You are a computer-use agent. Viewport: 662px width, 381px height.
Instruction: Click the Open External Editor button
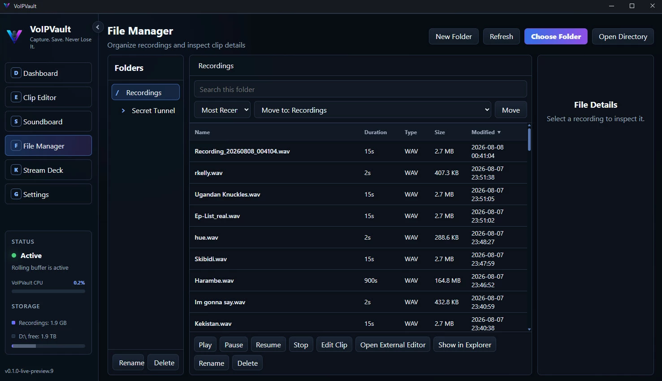(393, 345)
